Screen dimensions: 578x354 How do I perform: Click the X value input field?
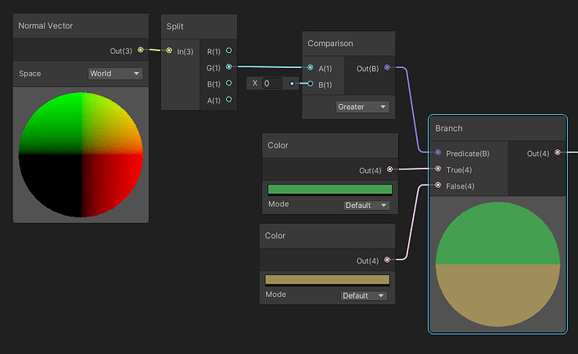point(271,84)
